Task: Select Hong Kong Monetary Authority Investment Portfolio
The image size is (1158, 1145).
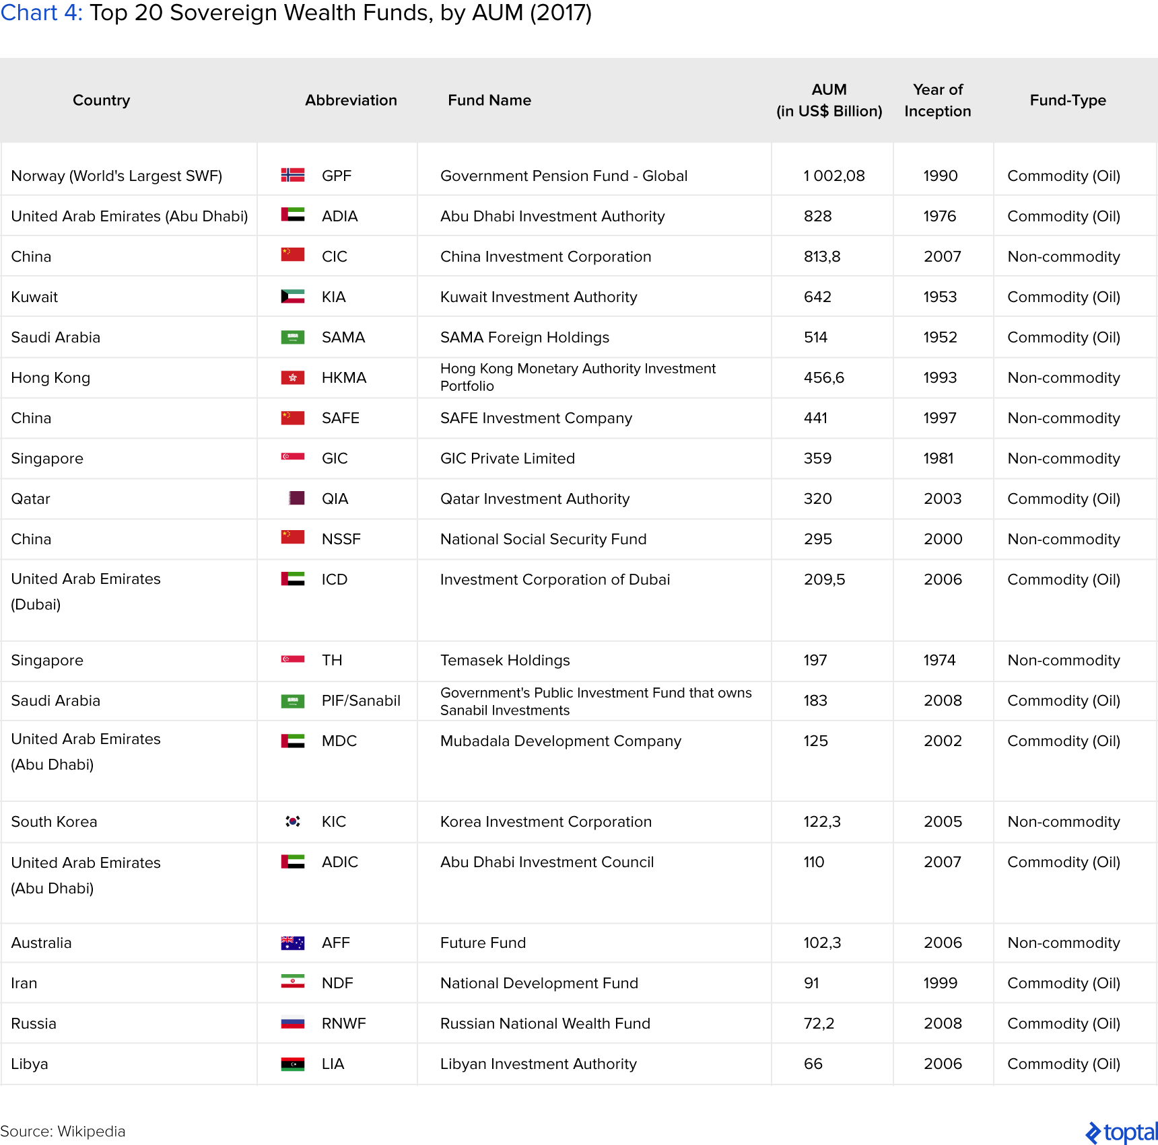Action: pyautogui.click(x=578, y=377)
